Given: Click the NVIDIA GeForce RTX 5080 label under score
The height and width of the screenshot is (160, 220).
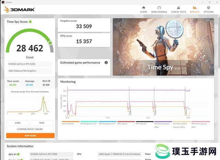Looking at the screenshot, I should [x=30, y=64].
